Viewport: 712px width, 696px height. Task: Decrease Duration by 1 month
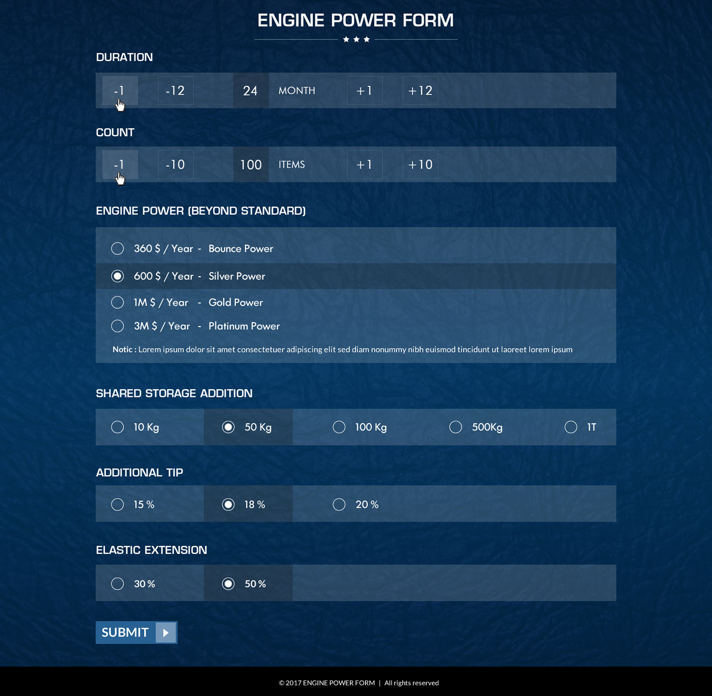120,91
